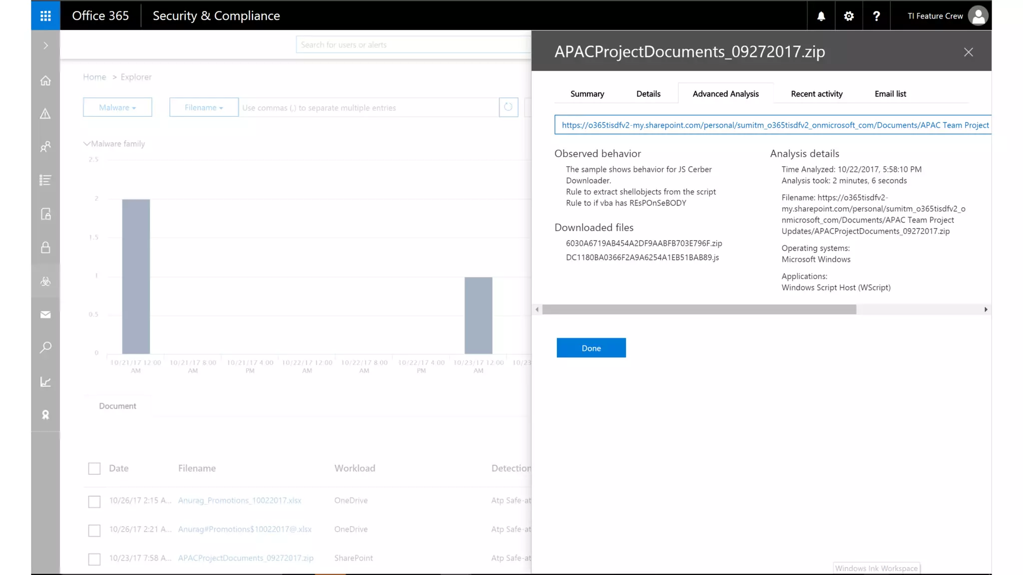Open the notifications bell

coord(821,16)
